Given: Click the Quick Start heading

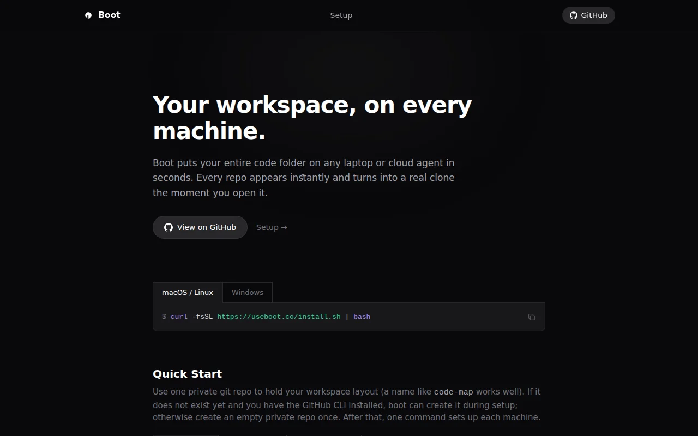Looking at the screenshot, I should (187, 374).
